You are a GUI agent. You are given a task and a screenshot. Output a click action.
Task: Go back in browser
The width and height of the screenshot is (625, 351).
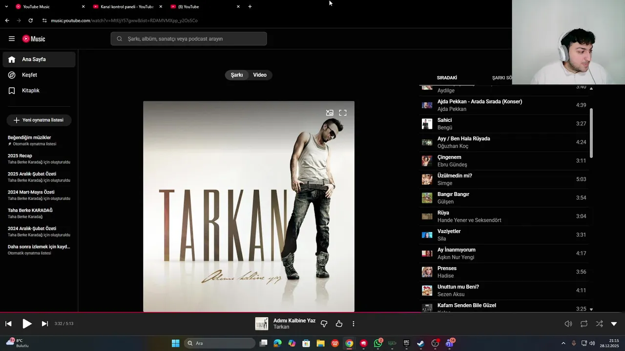click(7, 20)
